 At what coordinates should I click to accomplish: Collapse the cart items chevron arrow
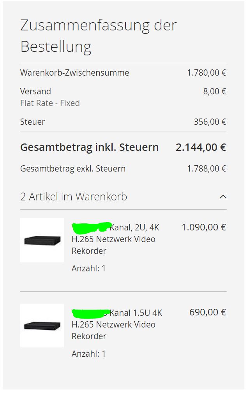(x=223, y=197)
